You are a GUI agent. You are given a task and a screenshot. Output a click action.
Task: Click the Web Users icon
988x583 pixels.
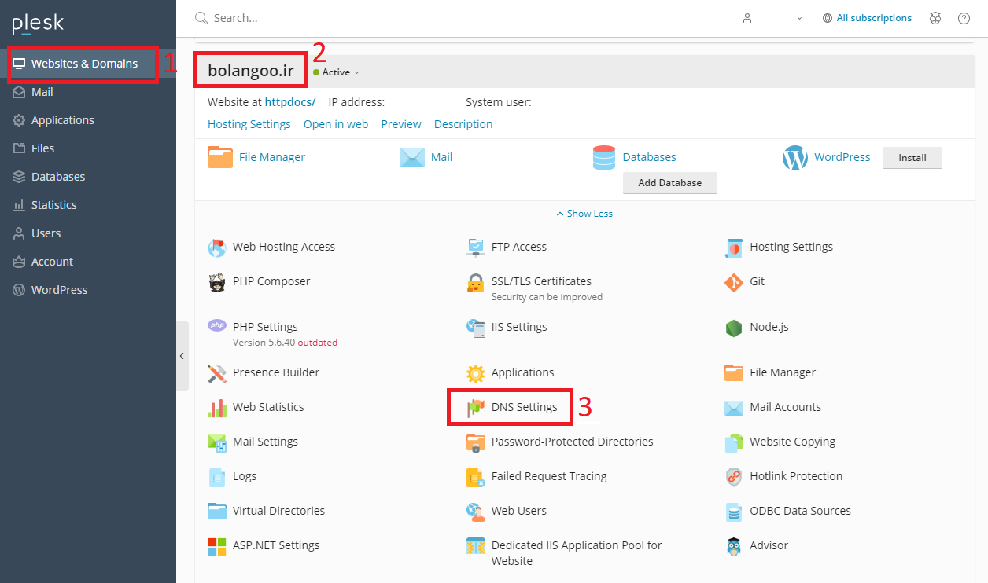(475, 511)
